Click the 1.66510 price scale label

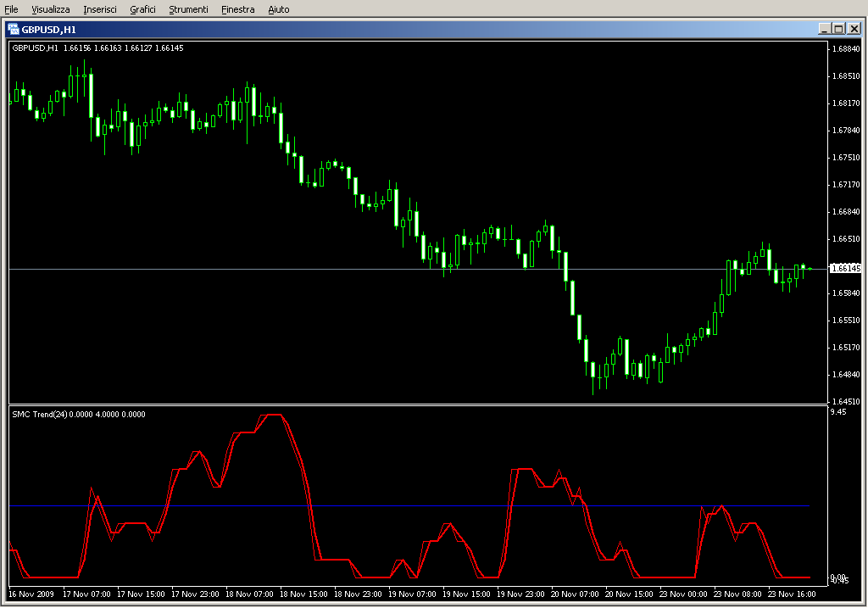point(847,238)
